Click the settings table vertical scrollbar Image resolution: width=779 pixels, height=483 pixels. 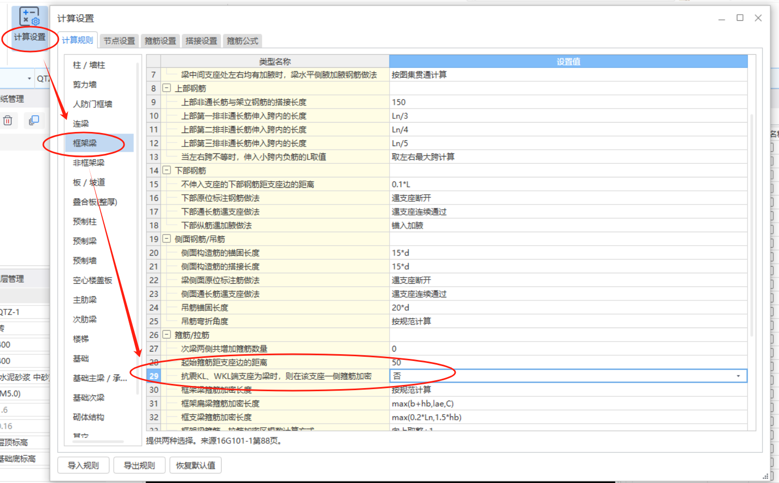pyautogui.click(x=751, y=224)
